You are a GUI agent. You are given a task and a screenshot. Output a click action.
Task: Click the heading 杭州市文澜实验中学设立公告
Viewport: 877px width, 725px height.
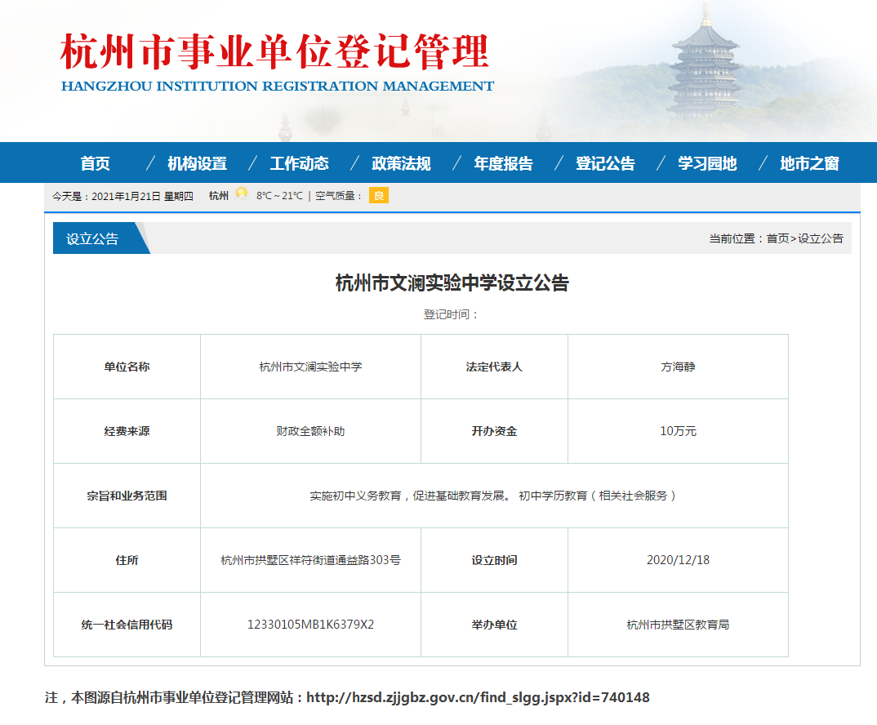coord(452,283)
